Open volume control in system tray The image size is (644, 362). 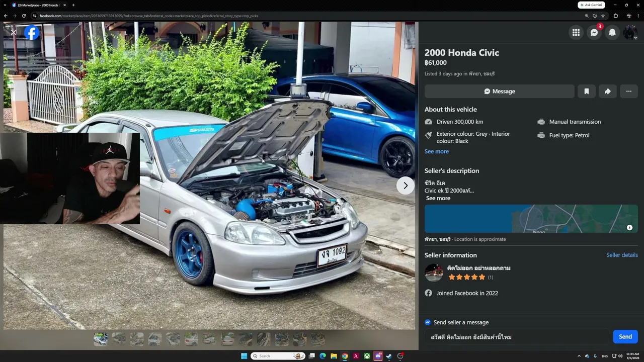[620, 356]
